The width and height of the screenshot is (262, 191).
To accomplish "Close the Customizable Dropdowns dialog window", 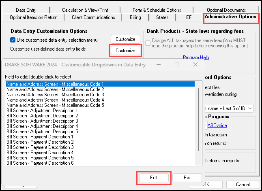I will [x=195, y=64].
